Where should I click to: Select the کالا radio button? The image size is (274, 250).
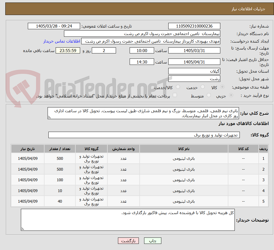pos(222,87)
